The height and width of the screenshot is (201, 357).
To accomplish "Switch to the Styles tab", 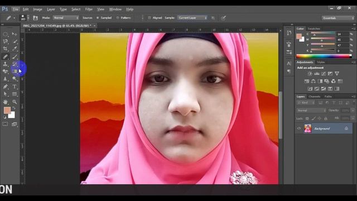I will click(321, 62).
